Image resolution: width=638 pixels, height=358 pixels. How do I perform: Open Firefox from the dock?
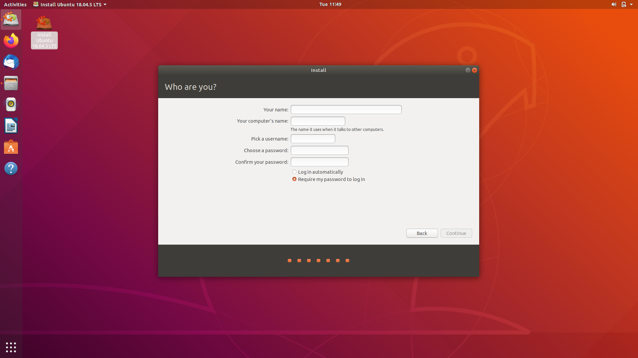[11, 41]
